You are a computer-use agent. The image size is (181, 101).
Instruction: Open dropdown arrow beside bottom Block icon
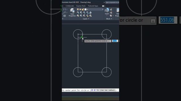[113, 16]
